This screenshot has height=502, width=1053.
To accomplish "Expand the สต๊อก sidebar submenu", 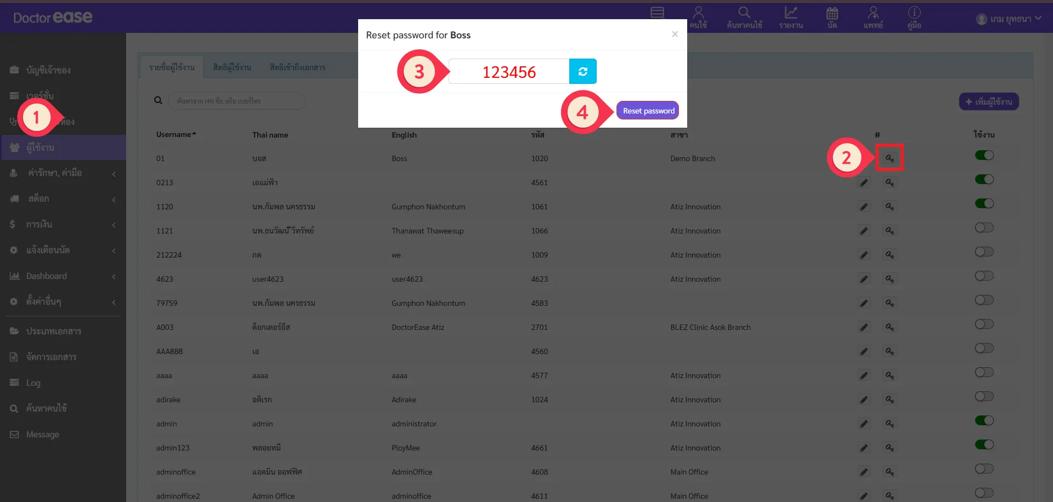I will (63, 199).
